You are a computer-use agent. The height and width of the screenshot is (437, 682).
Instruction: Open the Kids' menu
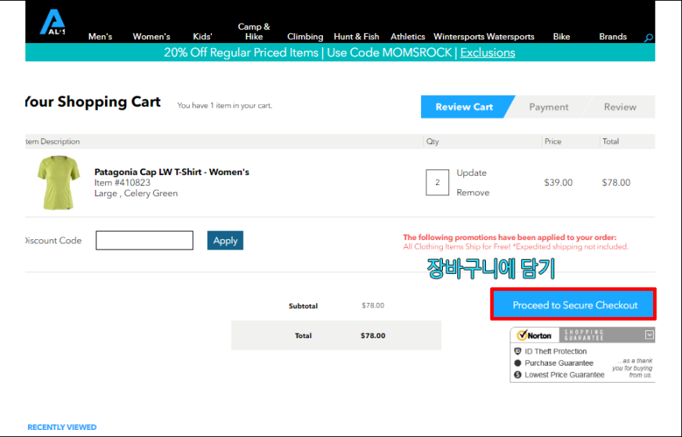(202, 37)
